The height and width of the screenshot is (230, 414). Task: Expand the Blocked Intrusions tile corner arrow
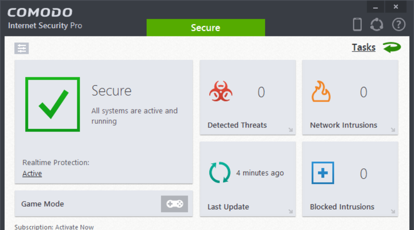click(x=393, y=211)
